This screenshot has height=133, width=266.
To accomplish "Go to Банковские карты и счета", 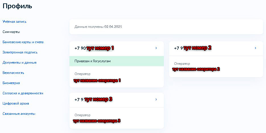I will 23,42.
